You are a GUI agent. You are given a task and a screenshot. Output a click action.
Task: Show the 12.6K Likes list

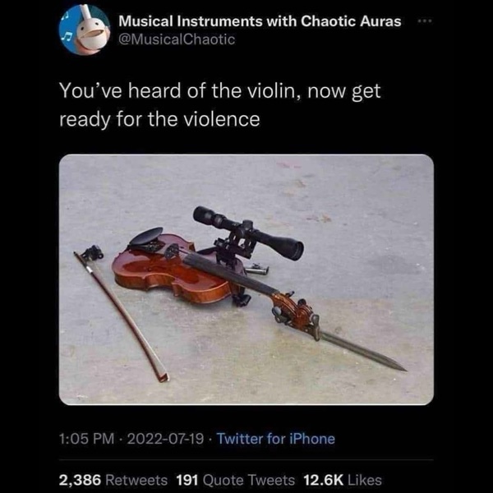tap(343, 480)
